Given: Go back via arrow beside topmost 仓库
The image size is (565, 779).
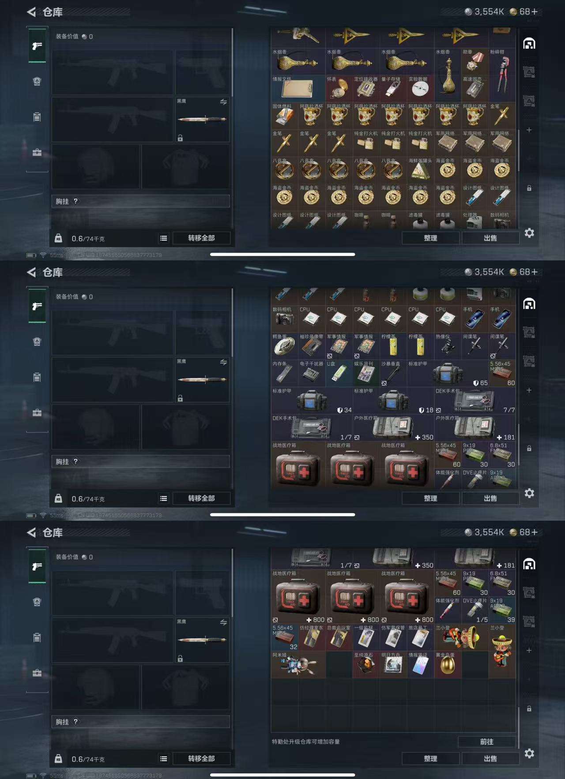Looking at the screenshot, I should coord(31,12).
